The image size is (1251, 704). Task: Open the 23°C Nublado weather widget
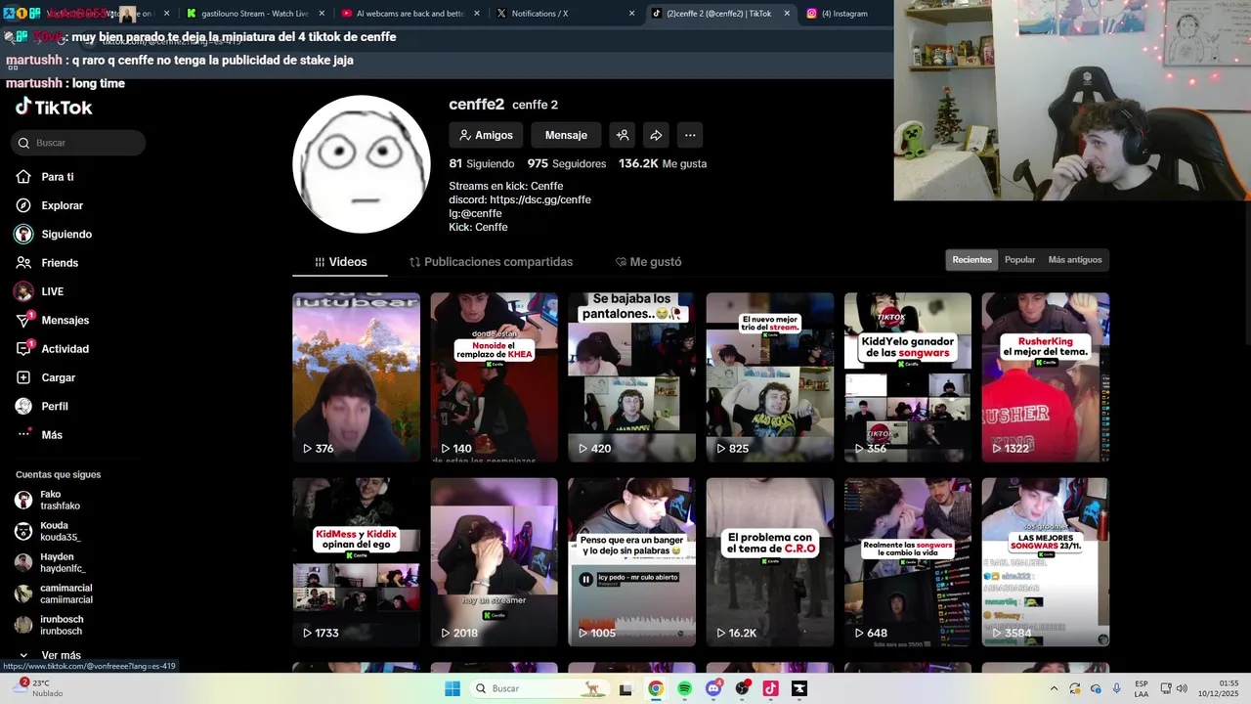pyautogui.click(x=37, y=688)
